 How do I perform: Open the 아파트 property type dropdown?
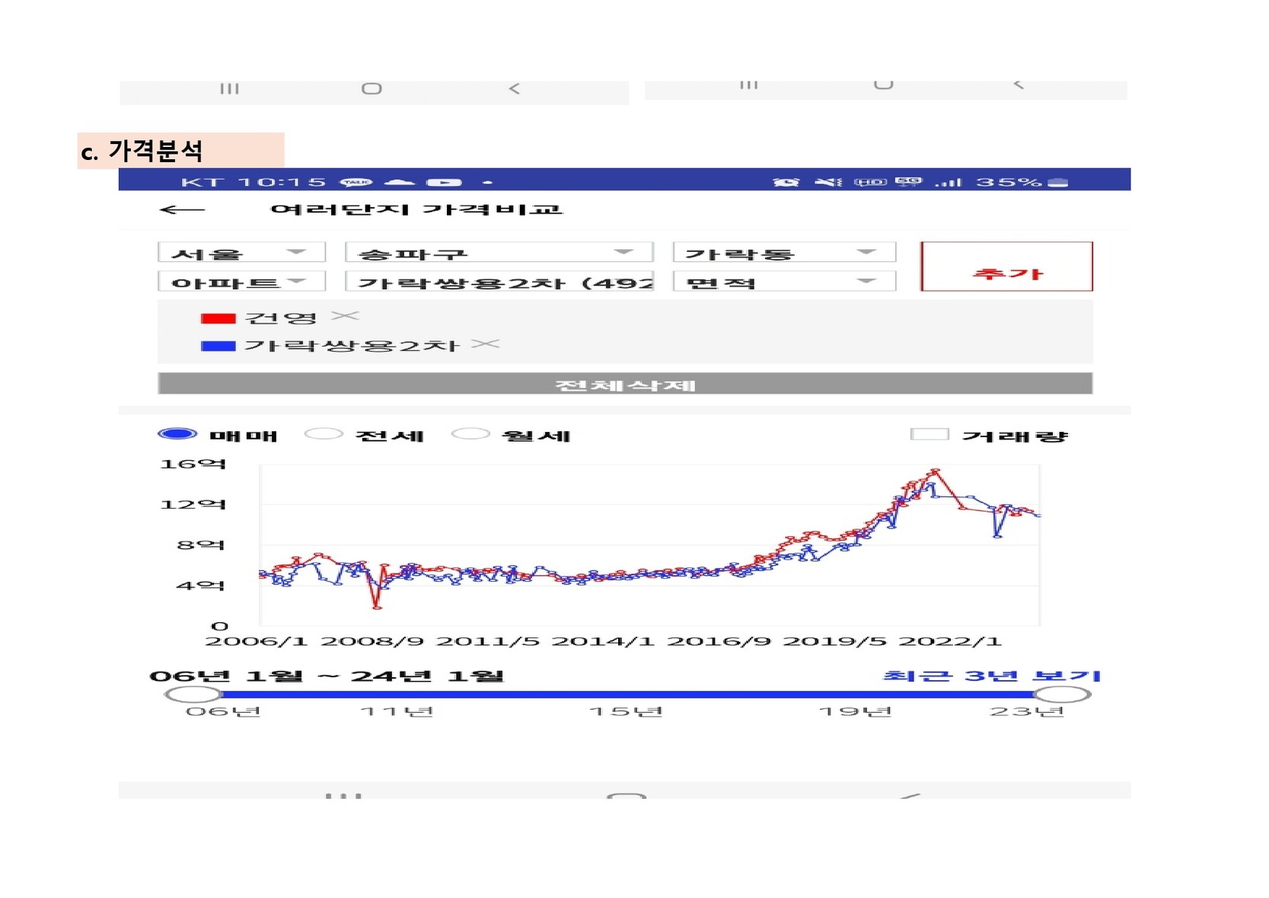coord(241,281)
